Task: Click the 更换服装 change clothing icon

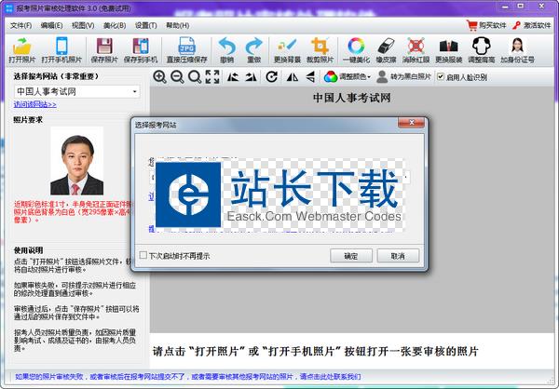Action: 448,47
